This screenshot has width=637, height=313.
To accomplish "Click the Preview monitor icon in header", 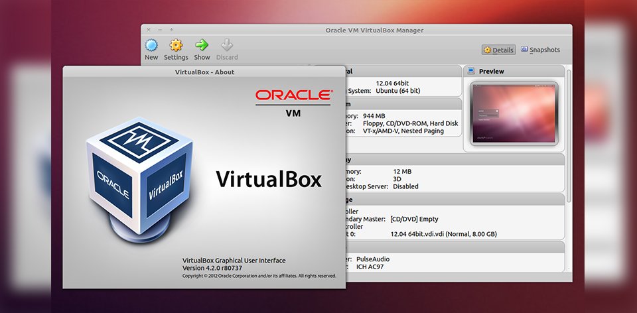I will [471, 71].
